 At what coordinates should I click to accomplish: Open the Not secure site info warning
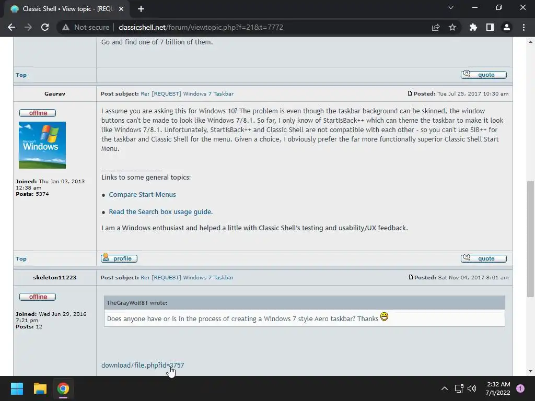[86, 27]
